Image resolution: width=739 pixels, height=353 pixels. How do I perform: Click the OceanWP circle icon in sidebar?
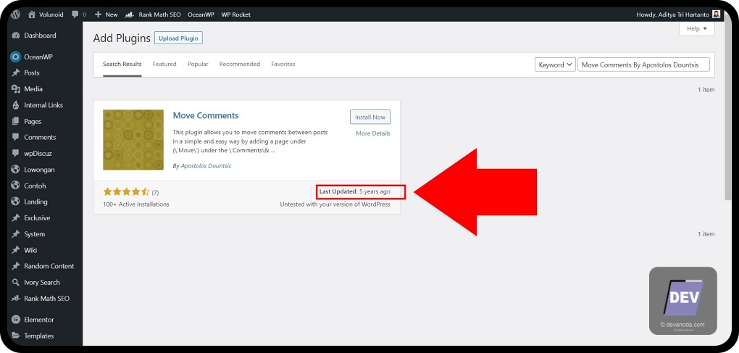point(16,57)
